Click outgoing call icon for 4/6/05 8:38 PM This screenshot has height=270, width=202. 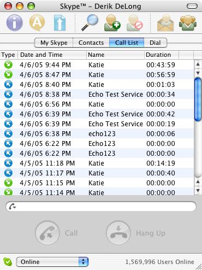coord(8,94)
